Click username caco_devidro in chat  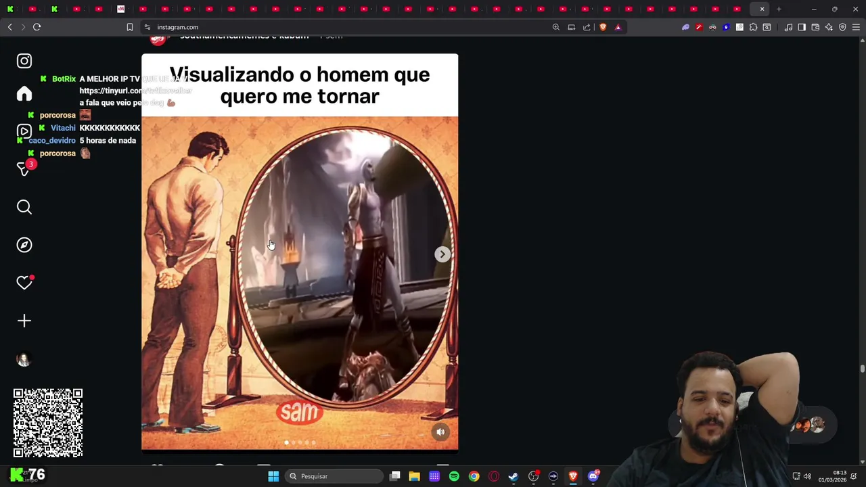coord(52,141)
